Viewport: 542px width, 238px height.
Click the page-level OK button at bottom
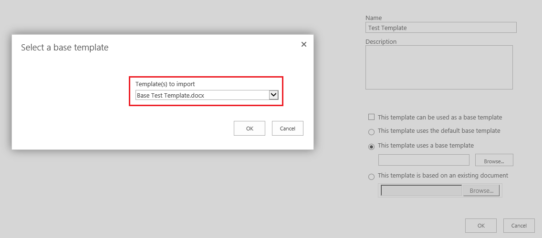tap(481, 226)
